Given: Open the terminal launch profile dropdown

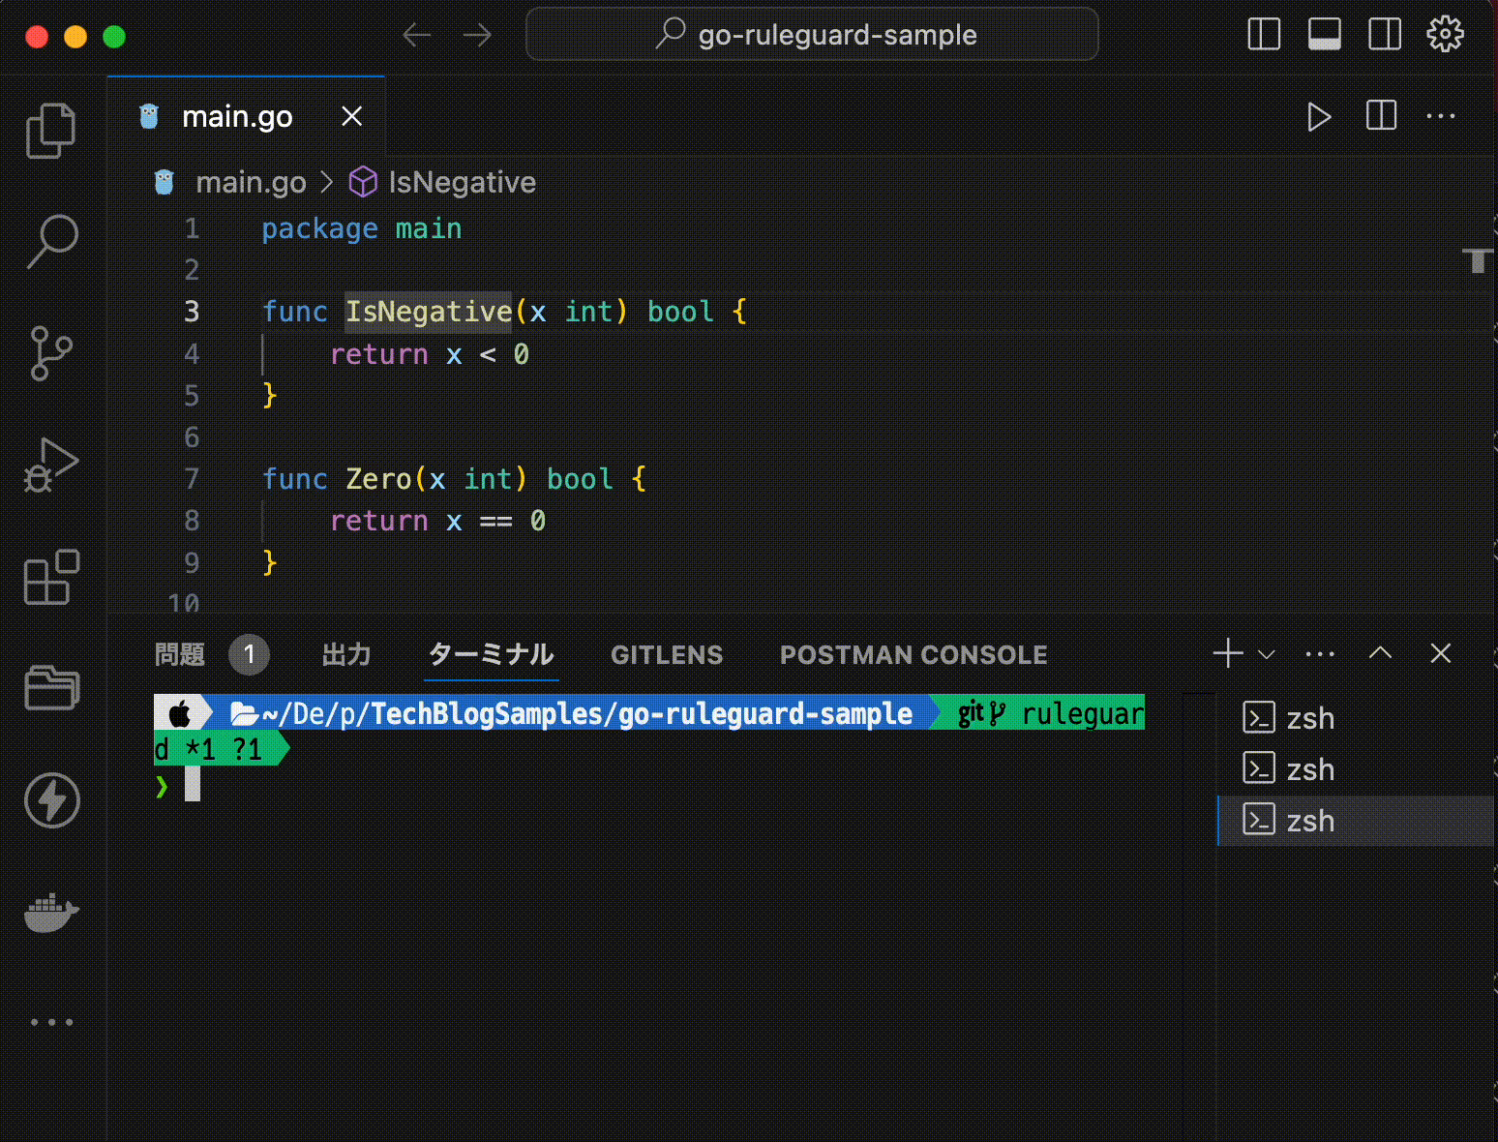Looking at the screenshot, I should click(x=1266, y=654).
